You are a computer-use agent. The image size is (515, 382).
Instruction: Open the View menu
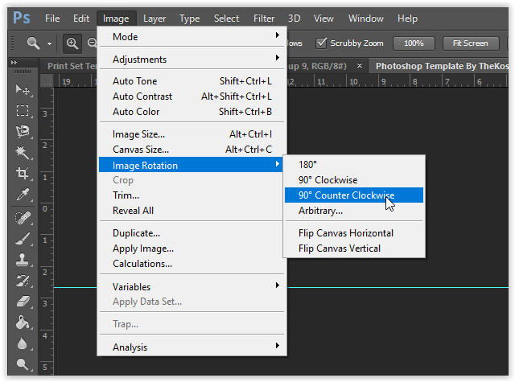pyautogui.click(x=323, y=18)
